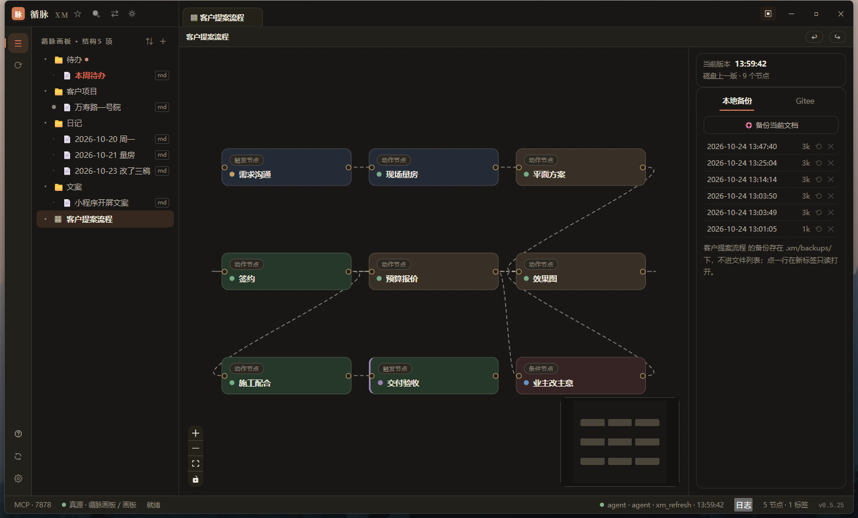Toggle the canvas lock
Screen dimensions: 858x518
tap(196, 479)
